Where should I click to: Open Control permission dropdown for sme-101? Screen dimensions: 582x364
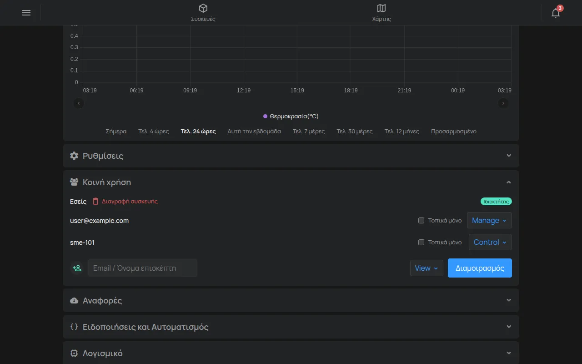(490, 242)
